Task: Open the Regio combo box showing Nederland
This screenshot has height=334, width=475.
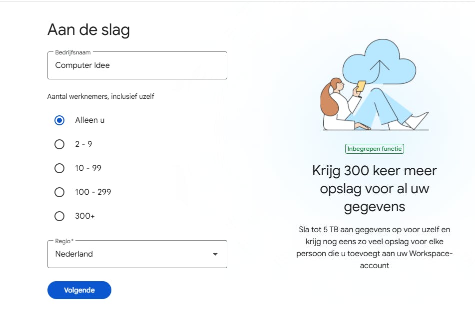Action: coord(130,254)
